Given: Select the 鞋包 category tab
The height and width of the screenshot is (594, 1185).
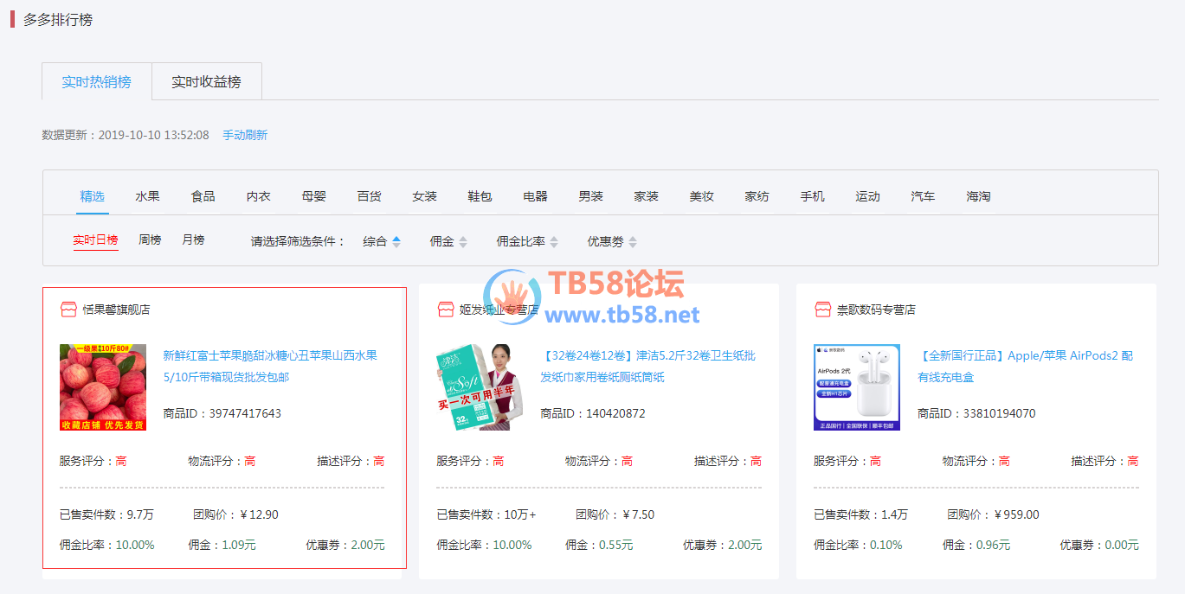Looking at the screenshot, I should coord(480,196).
